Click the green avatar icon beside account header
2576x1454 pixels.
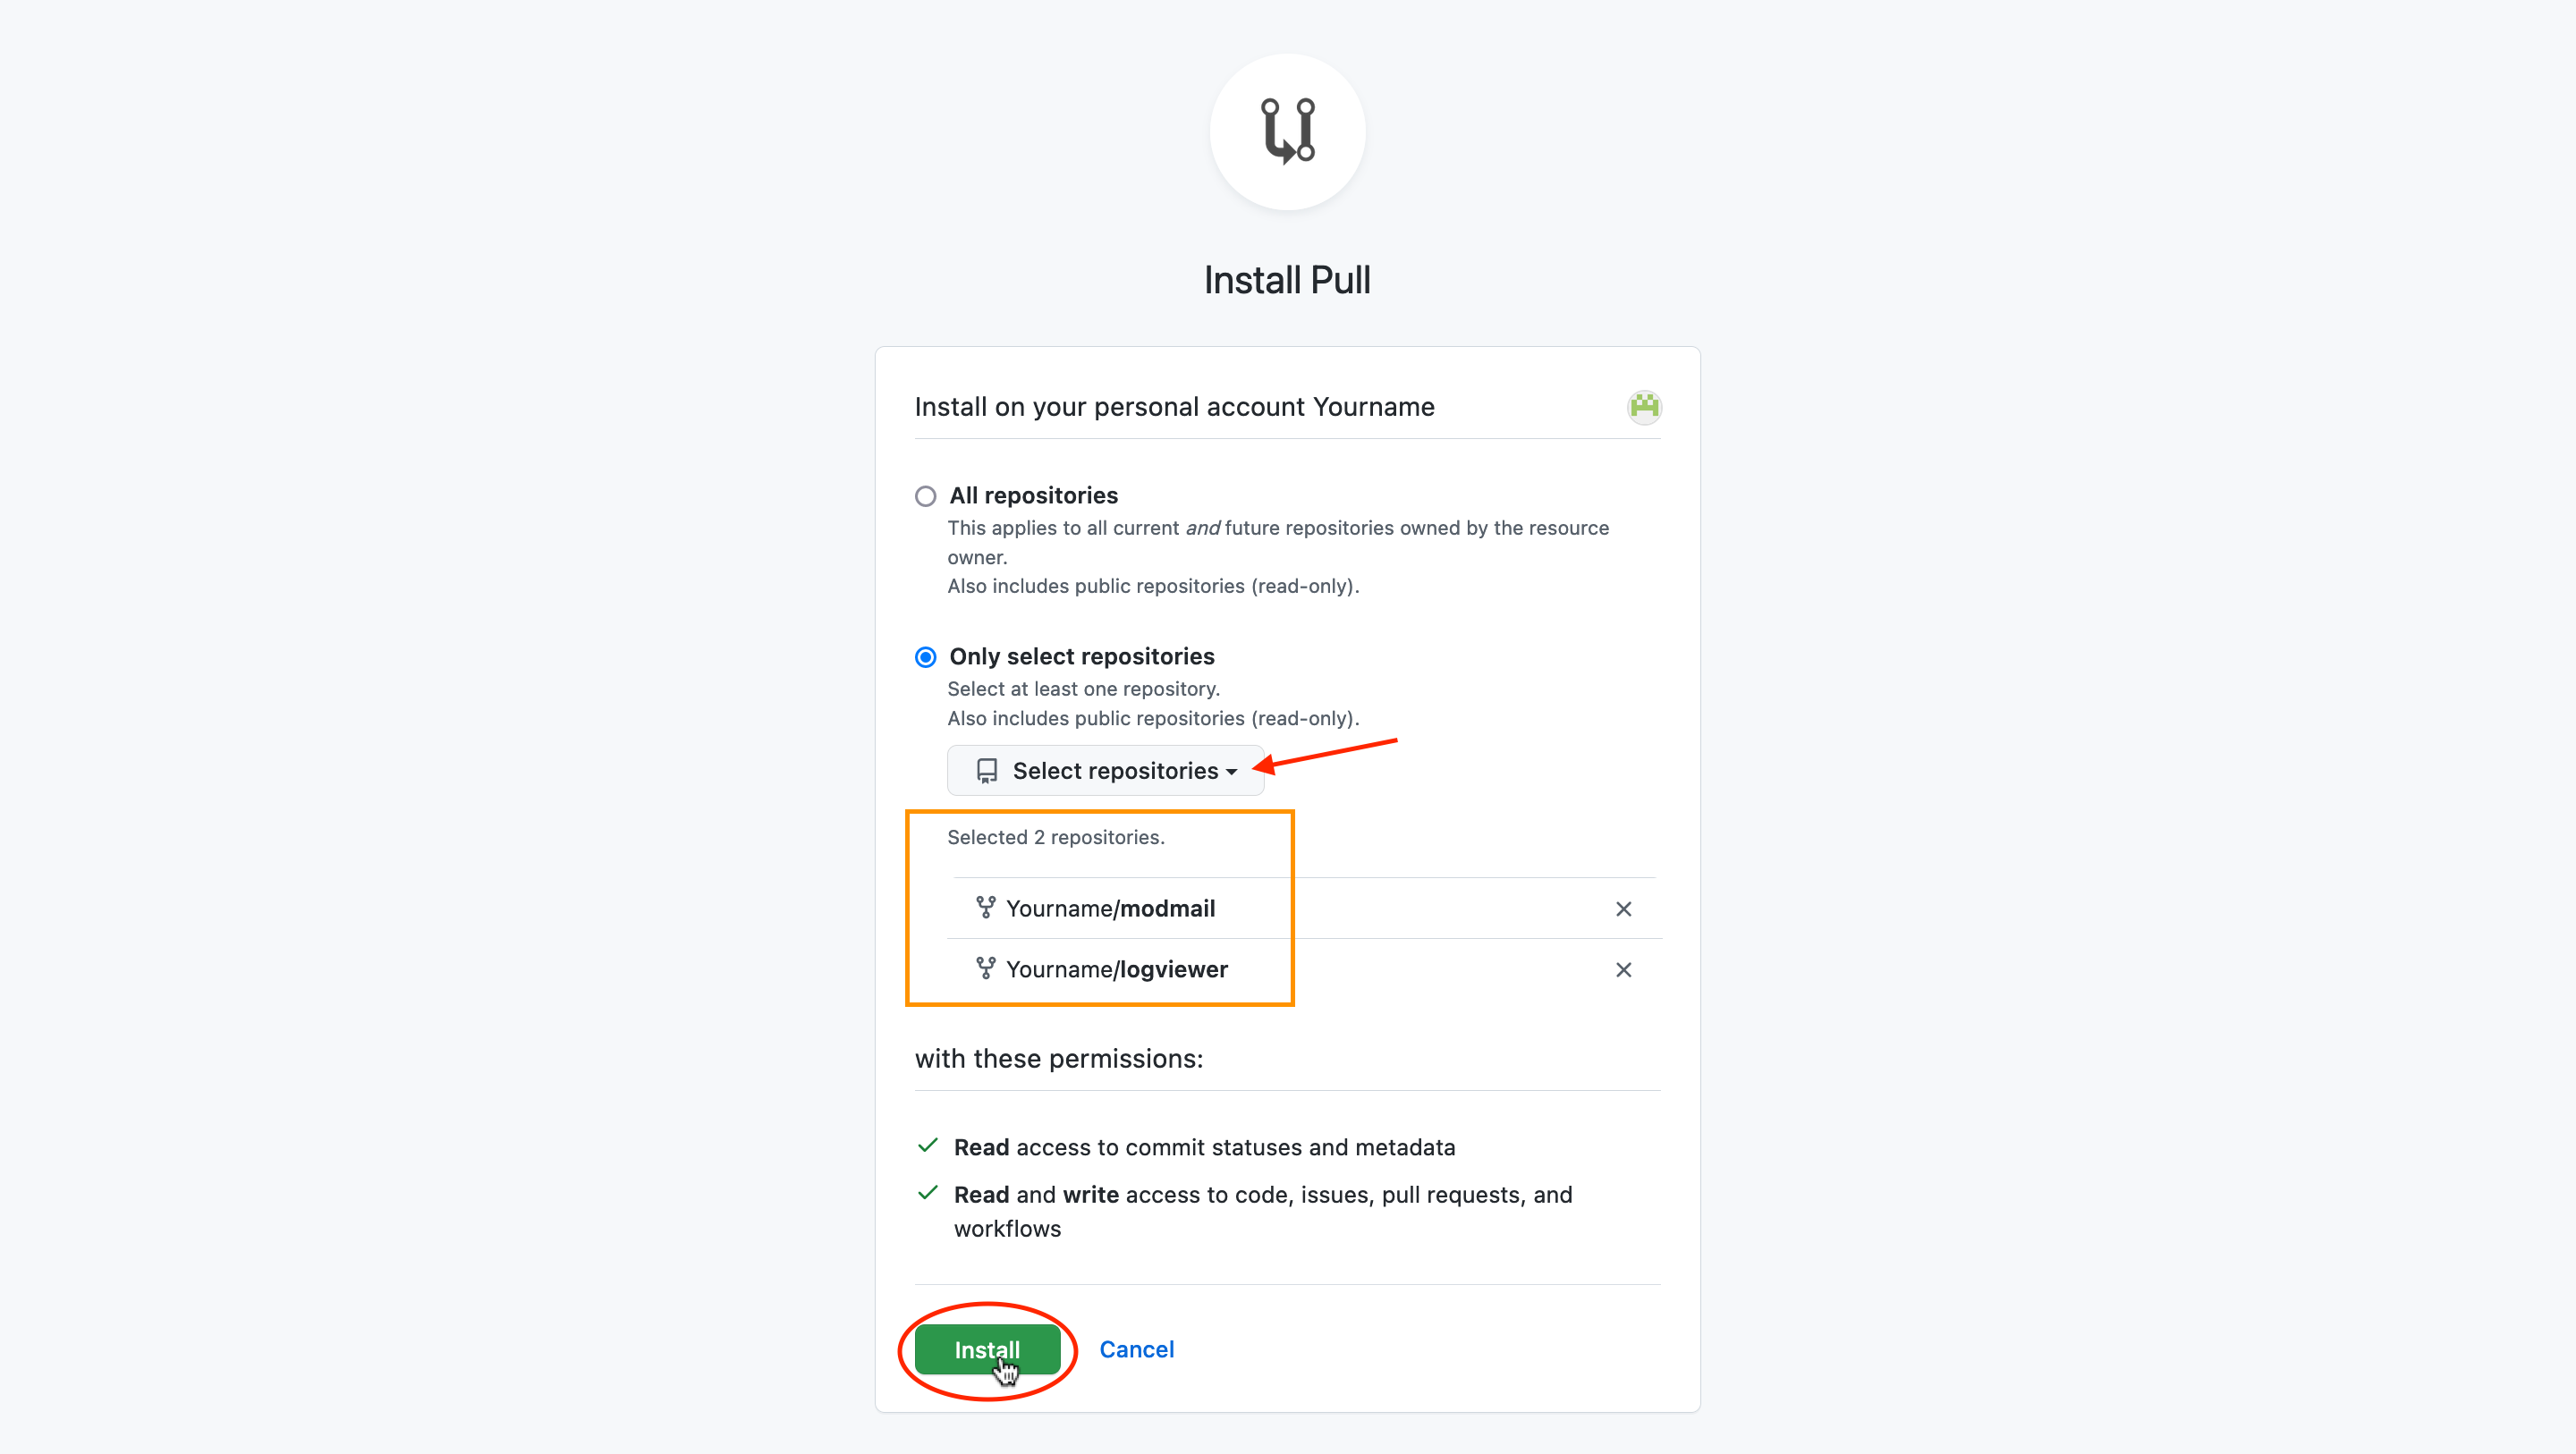coord(1645,407)
